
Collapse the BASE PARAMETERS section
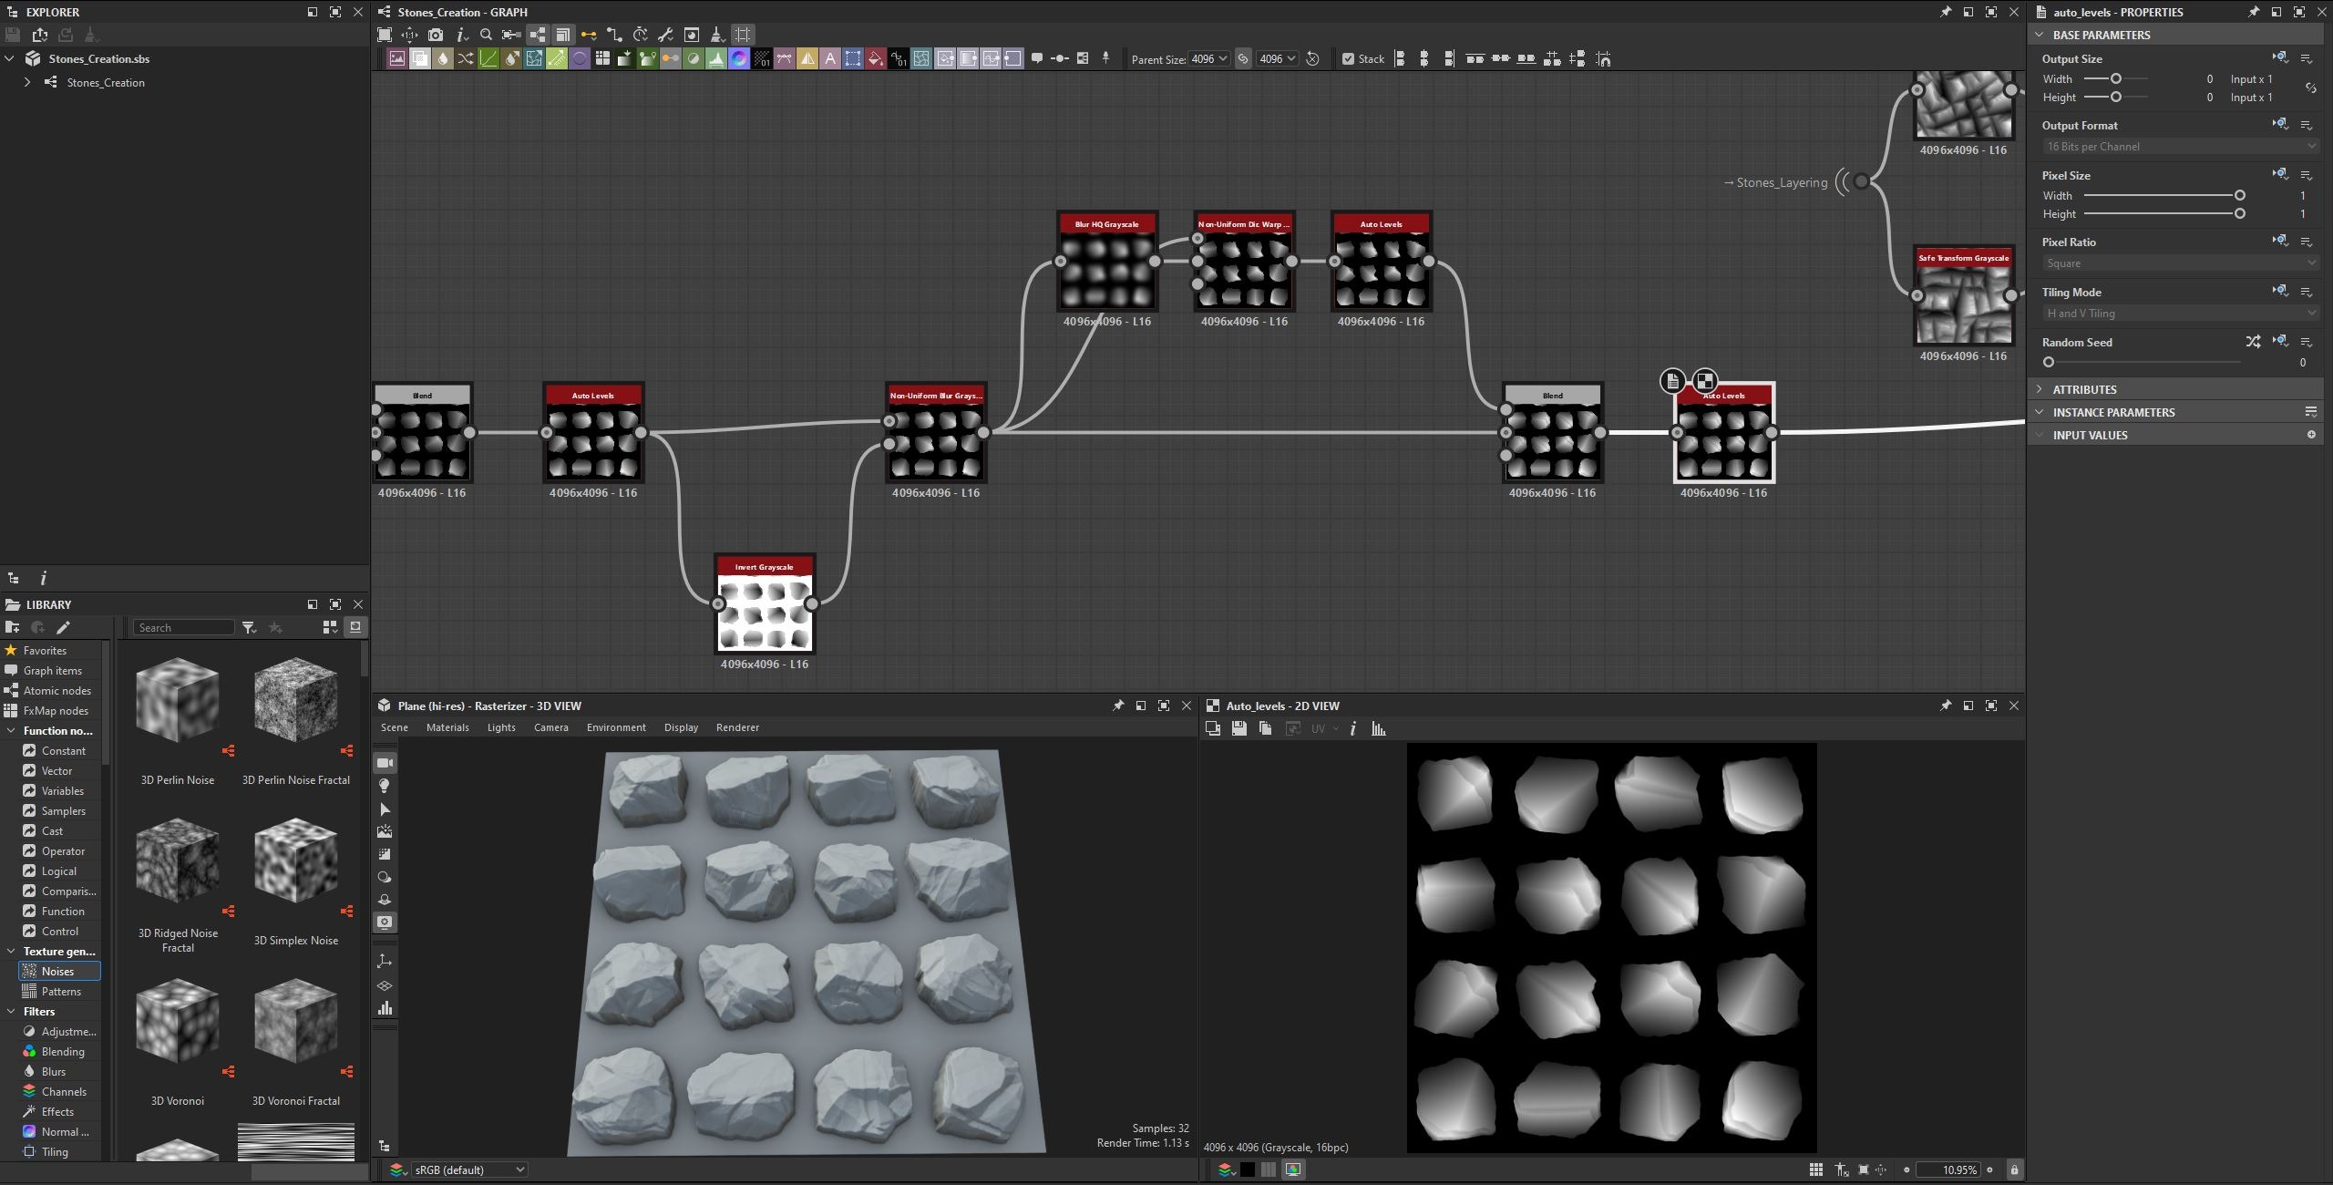2174,35
